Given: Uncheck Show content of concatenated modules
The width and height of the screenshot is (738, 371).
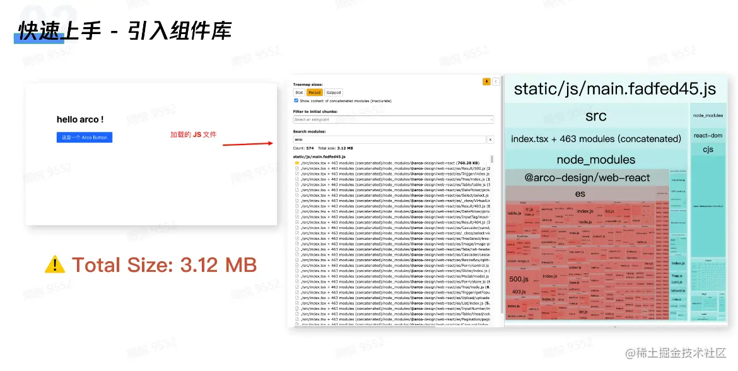Looking at the screenshot, I should click(296, 101).
